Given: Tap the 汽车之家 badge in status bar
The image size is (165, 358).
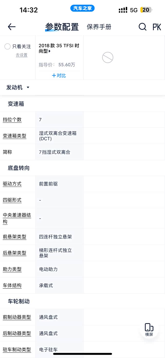Looking at the screenshot, I should pyautogui.click(x=82, y=9).
